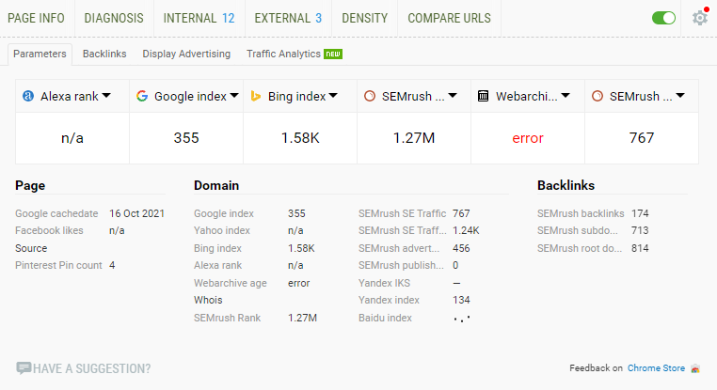The width and height of the screenshot is (717, 390).
Task: Expand the Google index dropdown arrow
Action: point(234,96)
